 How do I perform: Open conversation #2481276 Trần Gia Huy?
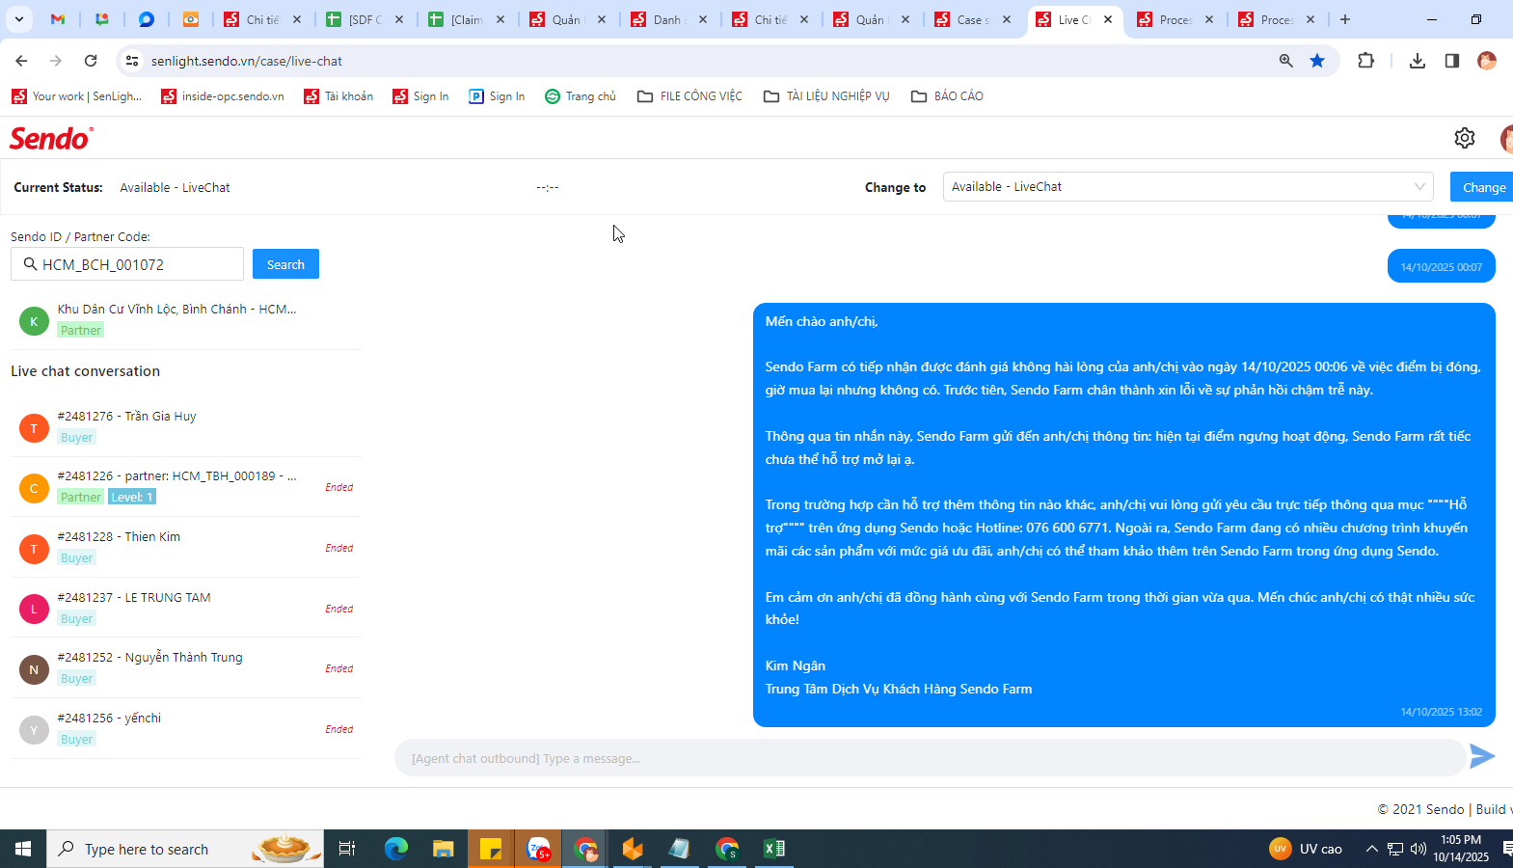pyautogui.click(x=185, y=426)
